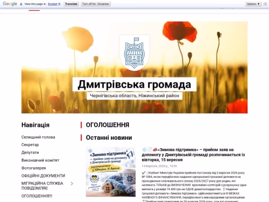This screenshot has width=269, height=202.
Task: Click the Дмитрівська громада title
Action: coord(134,84)
